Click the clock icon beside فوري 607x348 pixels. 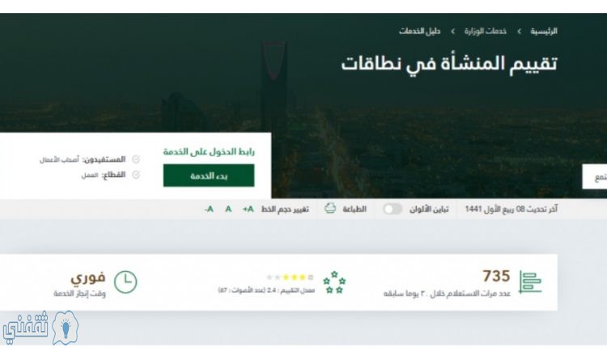(x=125, y=282)
